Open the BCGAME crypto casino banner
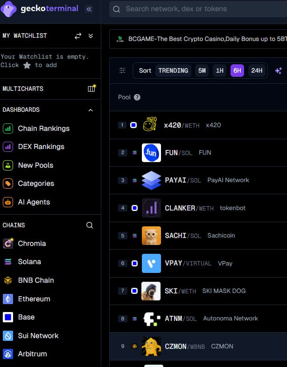The width and height of the screenshot is (287, 367). tap(198, 39)
